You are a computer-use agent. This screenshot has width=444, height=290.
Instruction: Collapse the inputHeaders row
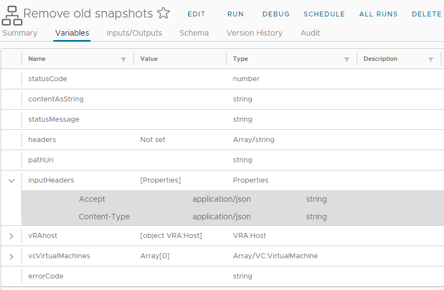click(12, 180)
